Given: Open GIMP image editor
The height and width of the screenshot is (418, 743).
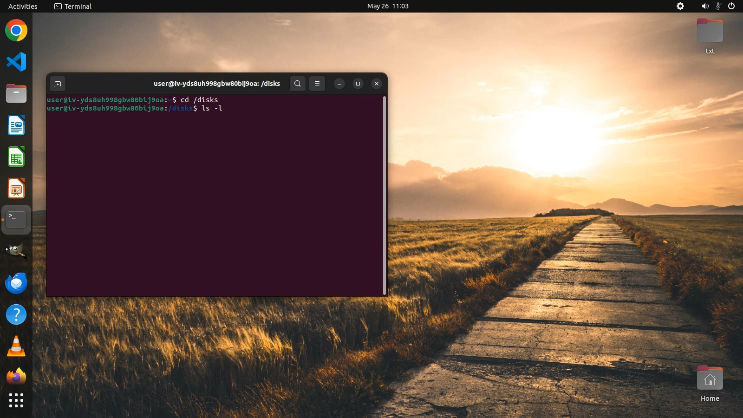Looking at the screenshot, I should pos(16,251).
